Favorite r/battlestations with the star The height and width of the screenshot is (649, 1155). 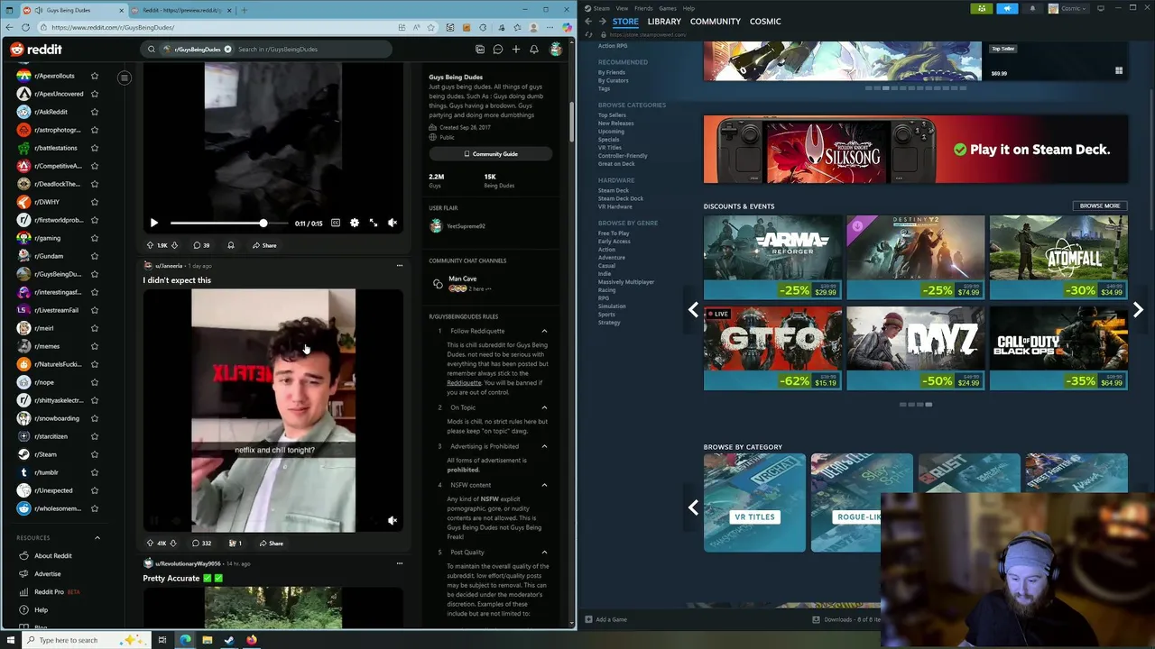94,148
